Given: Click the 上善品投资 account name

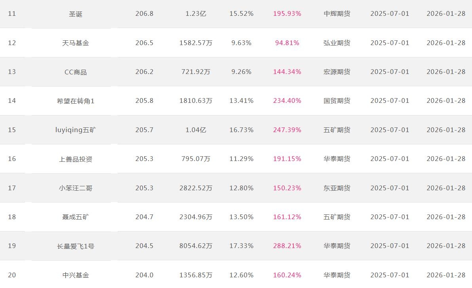Looking at the screenshot, I should (x=76, y=159).
